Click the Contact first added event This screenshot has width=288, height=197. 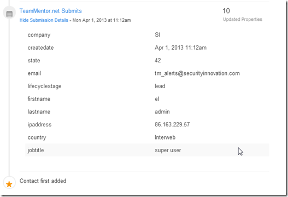coord(43,181)
